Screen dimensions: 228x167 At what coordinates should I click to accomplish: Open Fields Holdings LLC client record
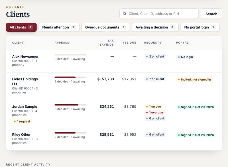point(25,82)
